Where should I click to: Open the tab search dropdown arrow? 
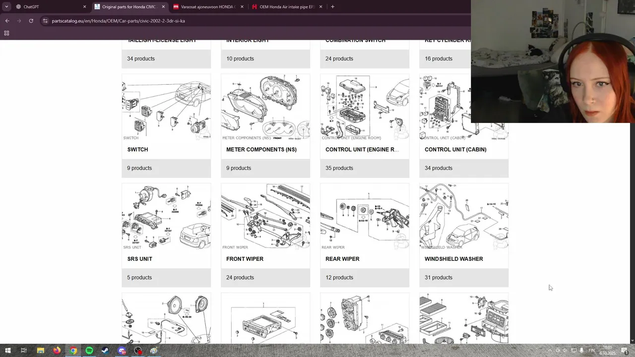click(6, 7)
